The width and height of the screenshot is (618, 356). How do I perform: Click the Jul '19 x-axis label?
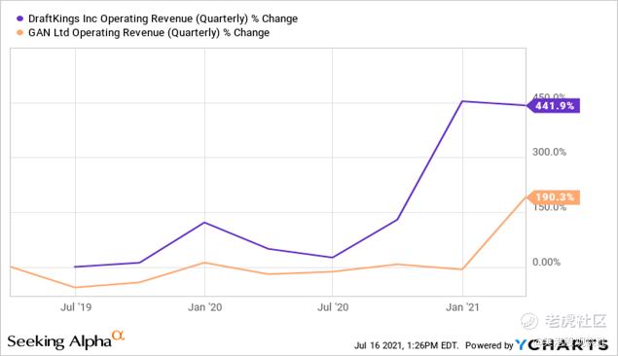(76, 307)
